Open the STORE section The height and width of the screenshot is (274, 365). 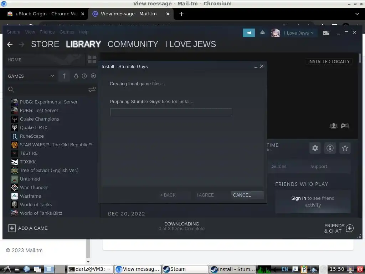(45, 44)
